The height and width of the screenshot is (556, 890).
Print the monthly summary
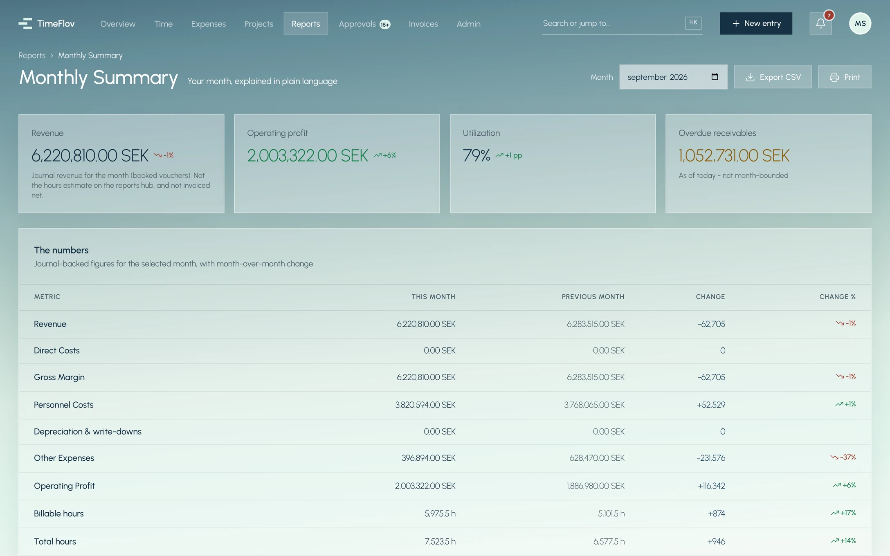[845, 77]
